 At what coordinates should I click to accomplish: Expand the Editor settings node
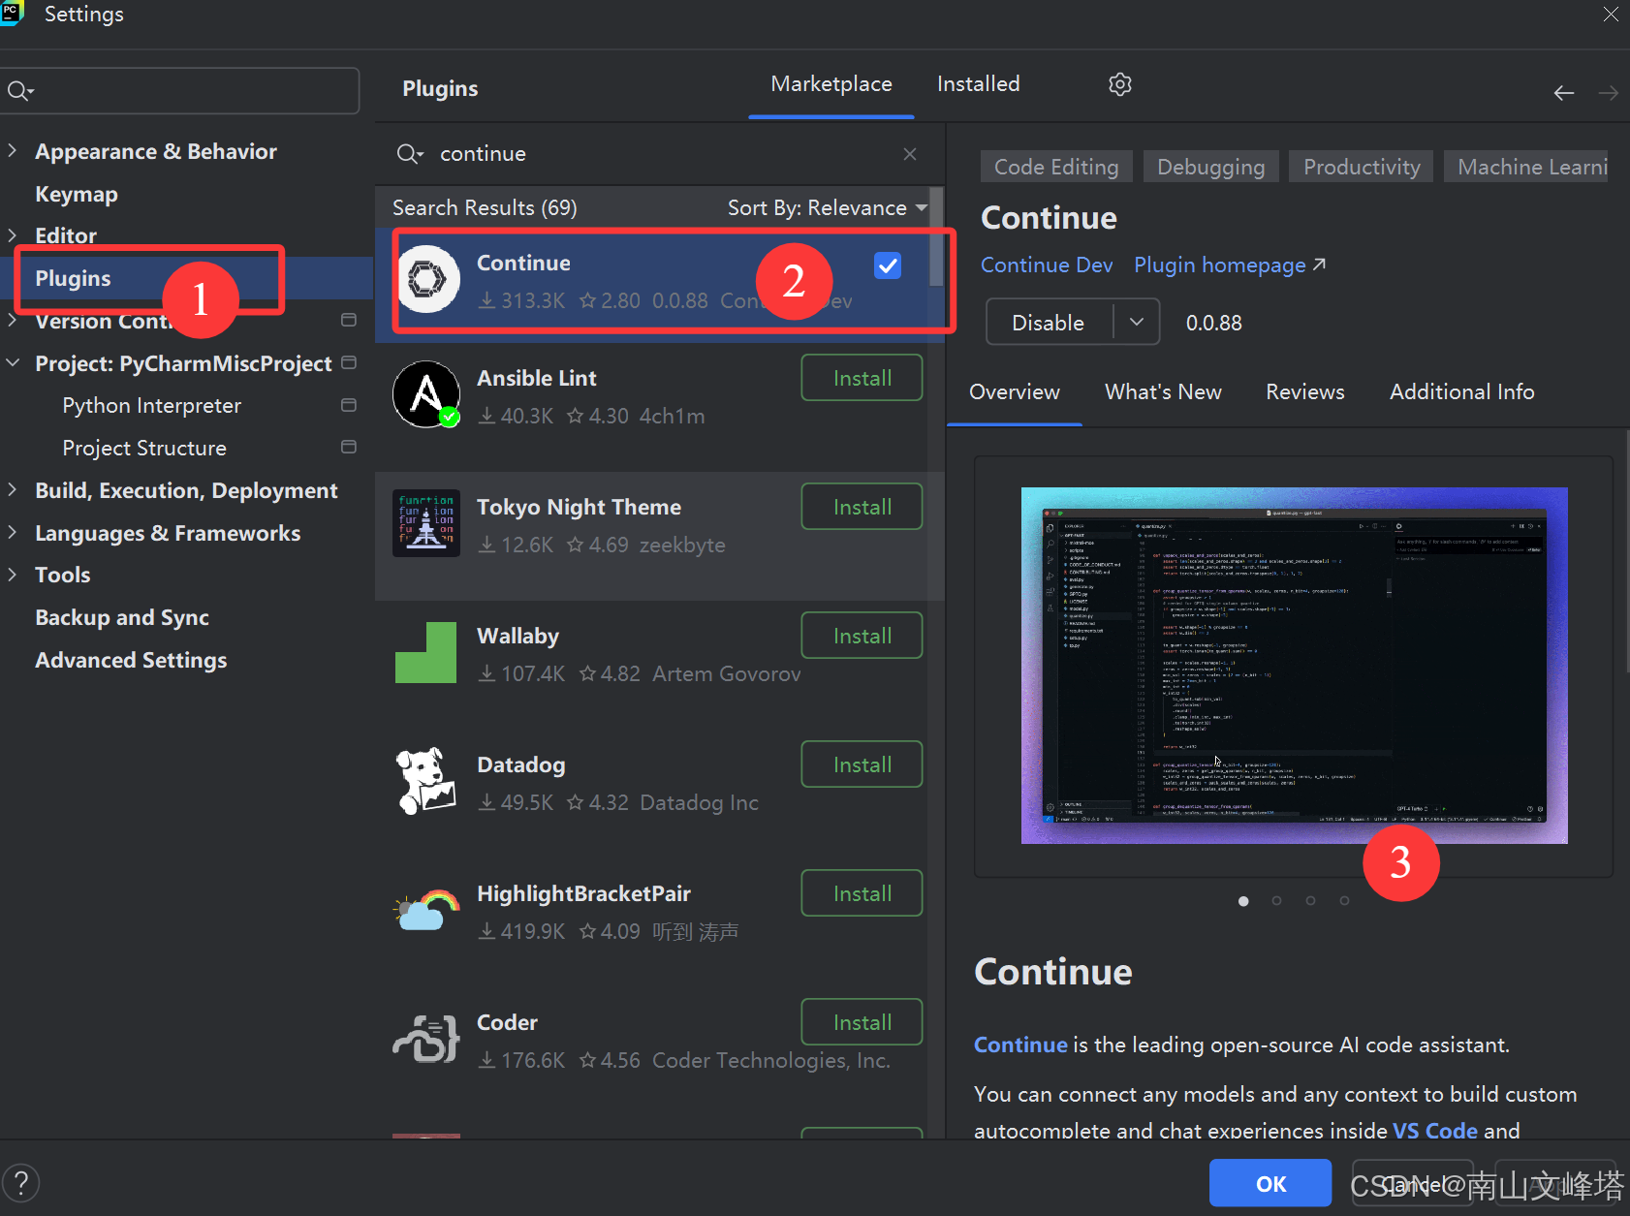coord(13,234)
